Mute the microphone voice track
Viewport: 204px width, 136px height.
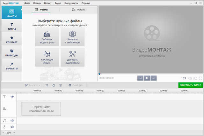(x=12, y=127)
